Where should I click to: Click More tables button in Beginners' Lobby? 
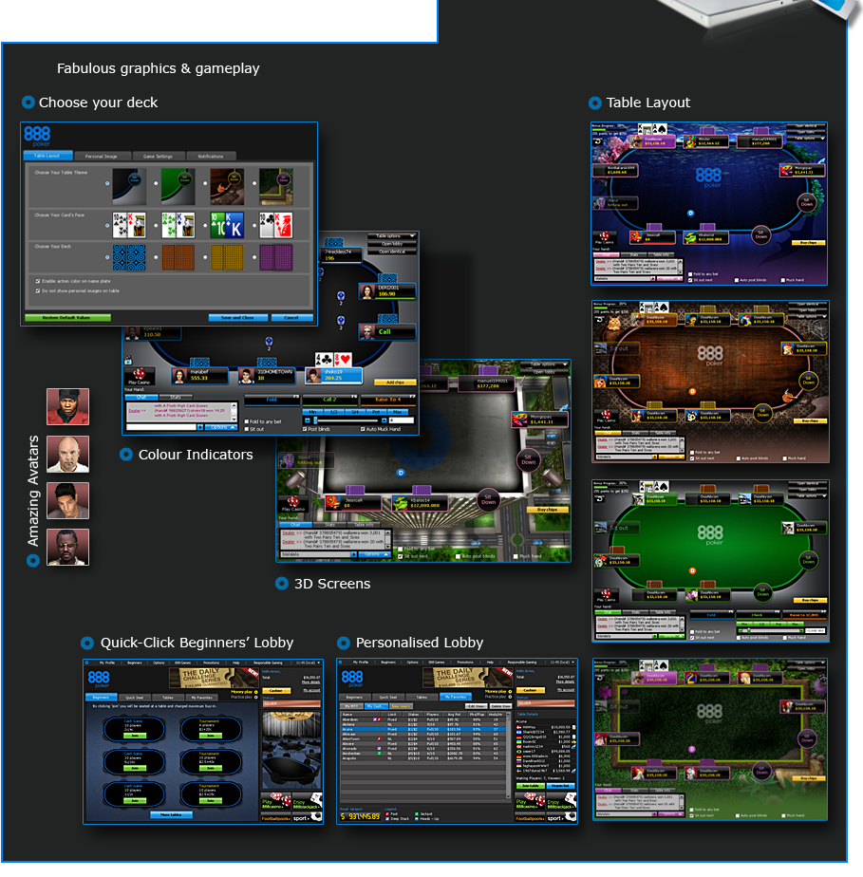pos(171,815)
